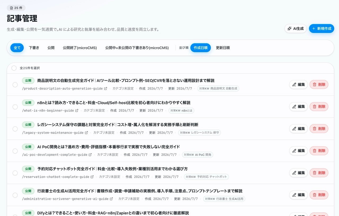Viewport: 339px width, 216px height.
Task: Create a new article with 新規作成
Action: [322, 29]
